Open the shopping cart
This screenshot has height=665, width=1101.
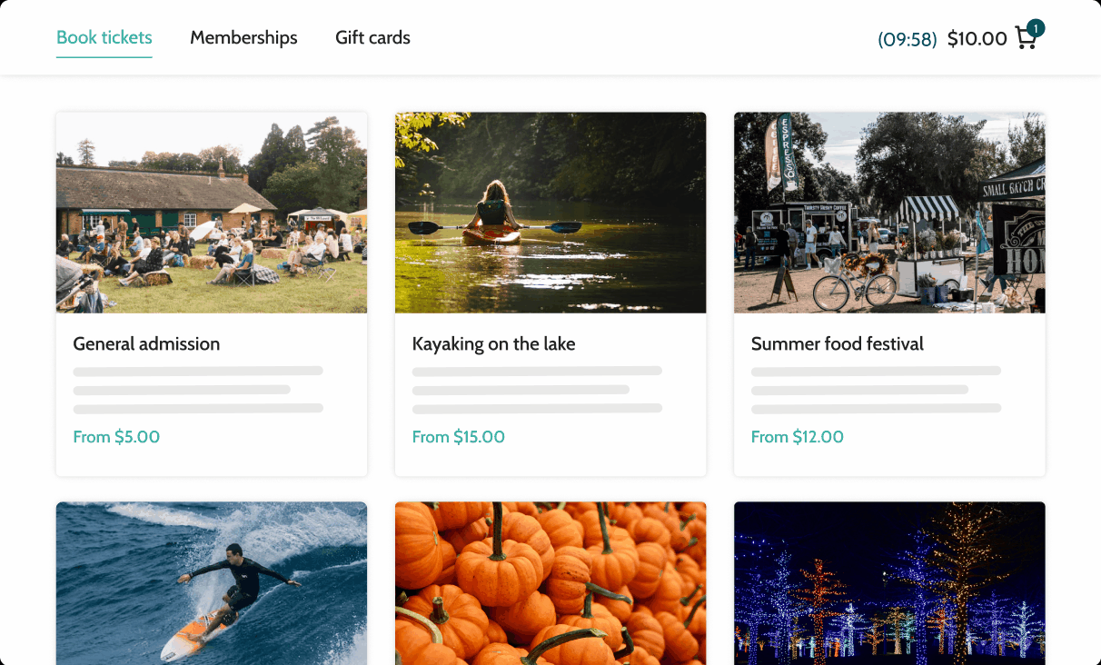click(x=1026, y=38)
